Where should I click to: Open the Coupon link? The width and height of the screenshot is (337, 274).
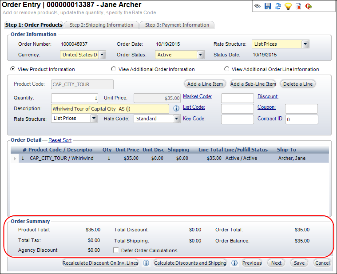[x=266, y=107]
